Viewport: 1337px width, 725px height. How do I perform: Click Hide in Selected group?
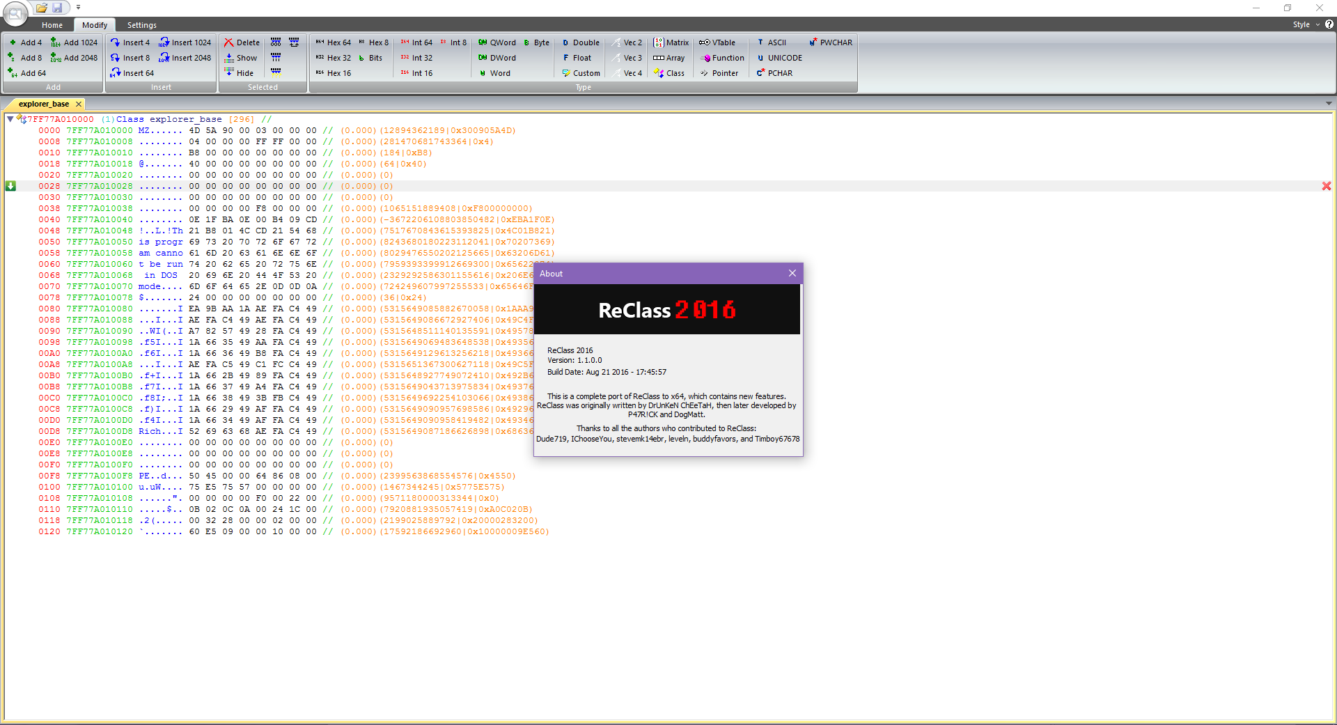click(239, 73)
